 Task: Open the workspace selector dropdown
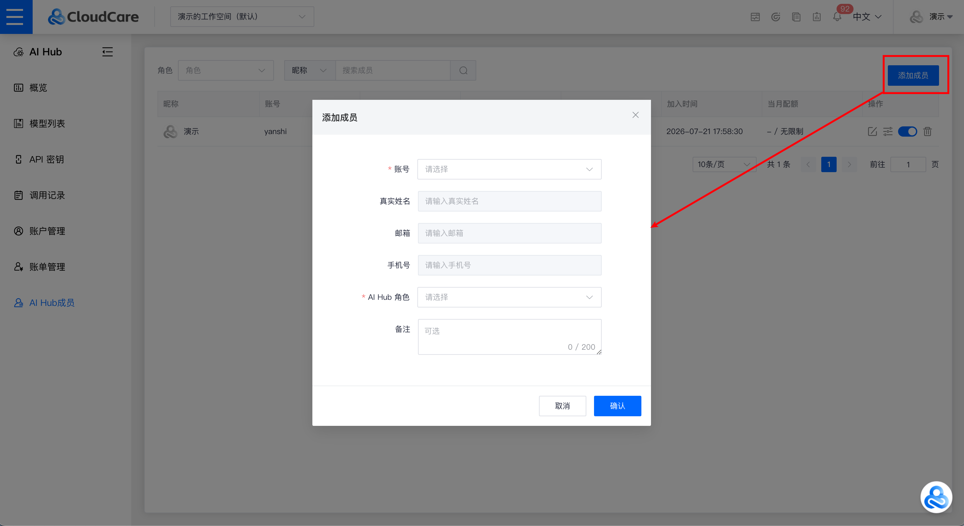pyautogui.click(x=242, y=16)
